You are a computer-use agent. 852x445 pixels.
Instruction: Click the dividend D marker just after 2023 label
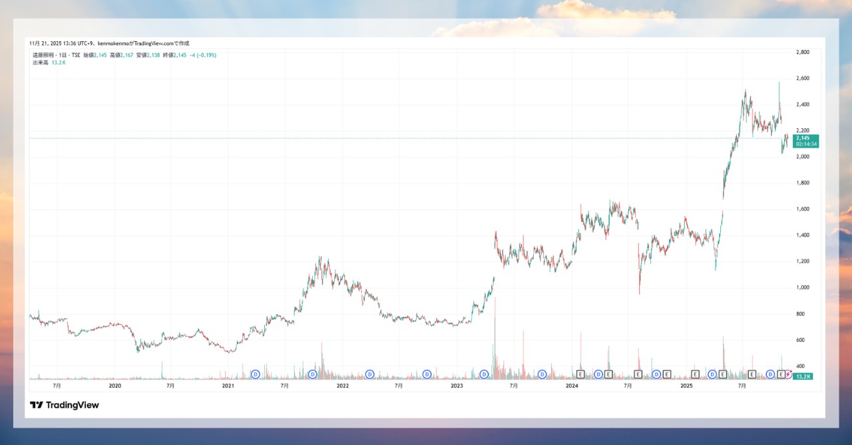coord(485,374)
